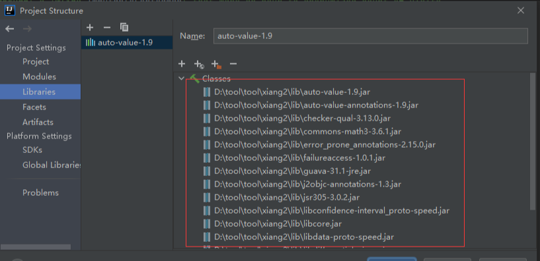
Task: Open the Libraries settings page
Action: pos(39,92)
